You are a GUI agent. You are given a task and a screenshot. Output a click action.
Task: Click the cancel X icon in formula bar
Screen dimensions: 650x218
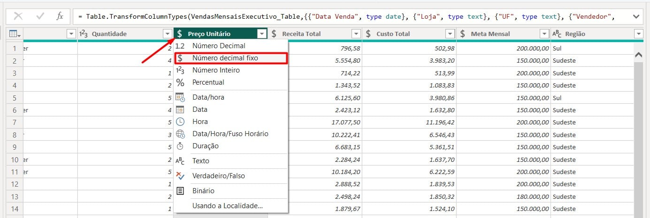click(18, 16)
